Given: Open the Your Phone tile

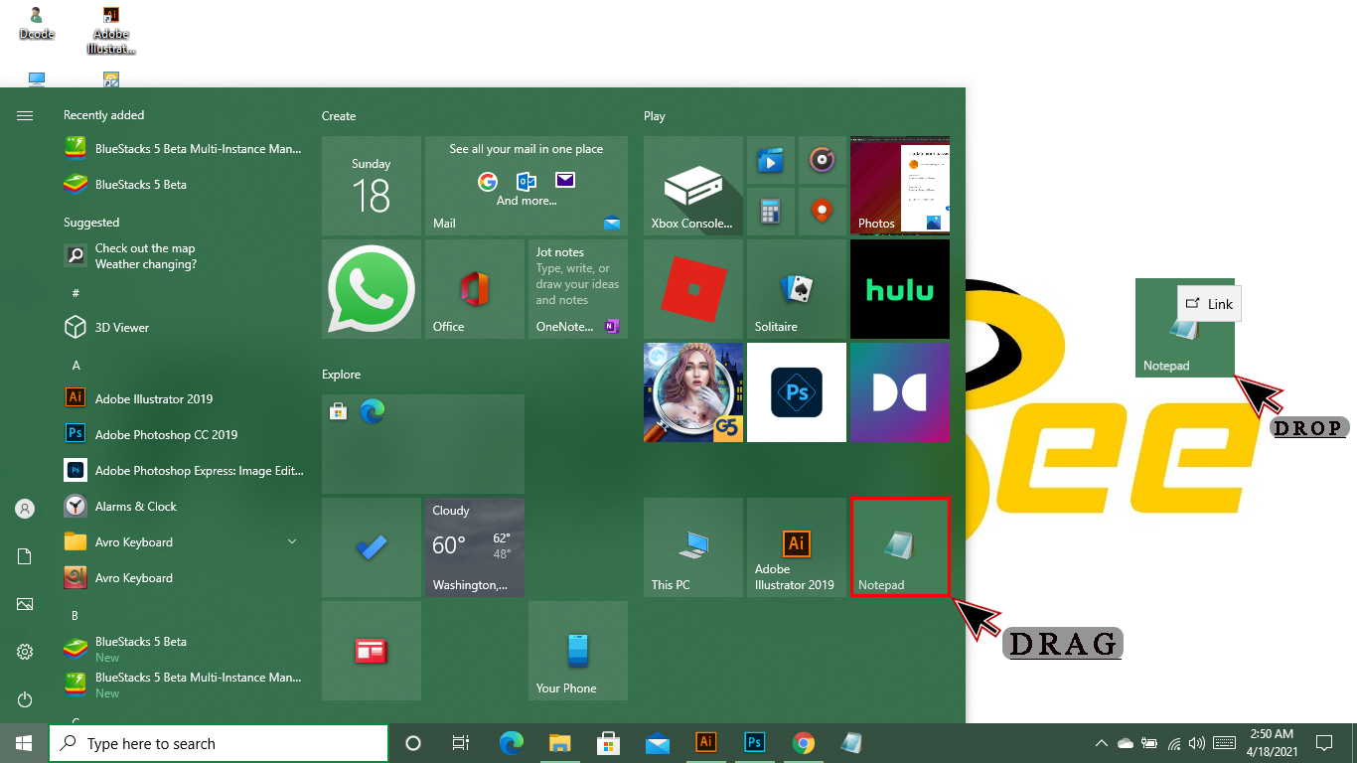Looking at the screenshot, I should click(x=577, y=651).
